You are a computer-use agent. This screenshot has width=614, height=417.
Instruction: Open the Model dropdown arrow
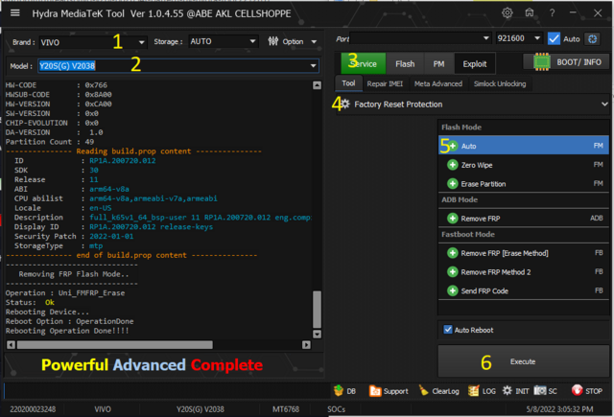314,66
